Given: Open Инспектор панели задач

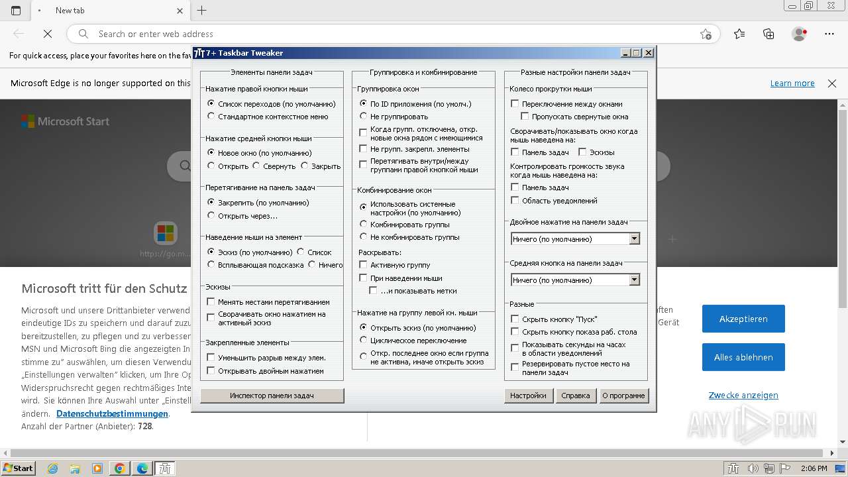Looking at the screenshot, I should pos(272,396).
